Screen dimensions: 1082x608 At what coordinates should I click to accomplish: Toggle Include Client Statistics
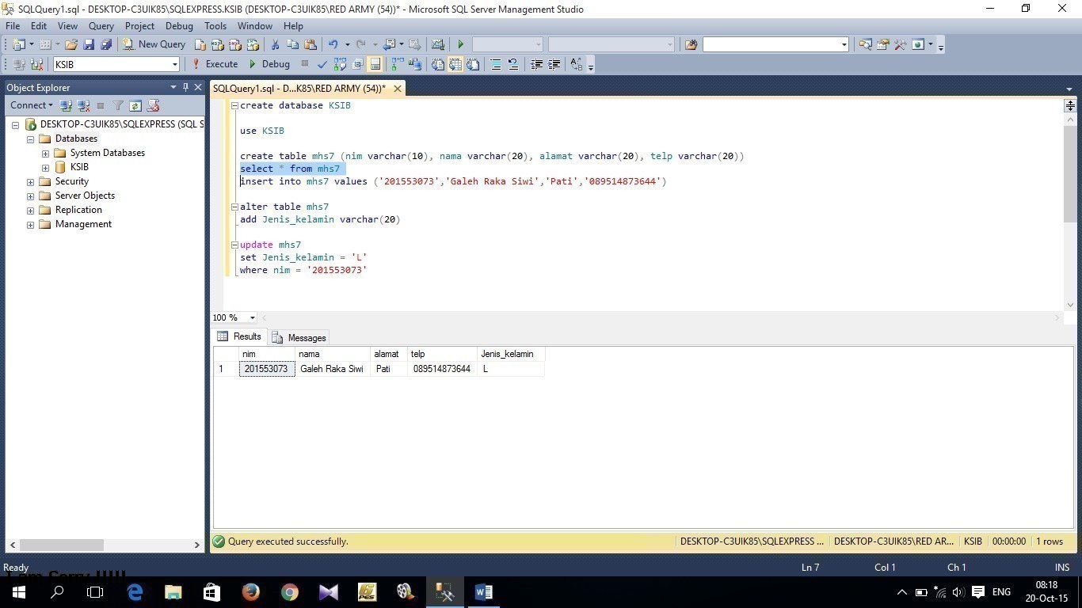(x=415, y=64)
